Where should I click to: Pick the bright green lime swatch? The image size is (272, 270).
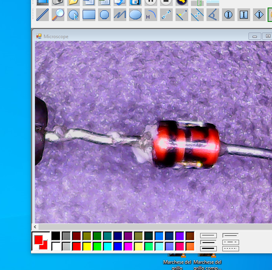[97, 246]
